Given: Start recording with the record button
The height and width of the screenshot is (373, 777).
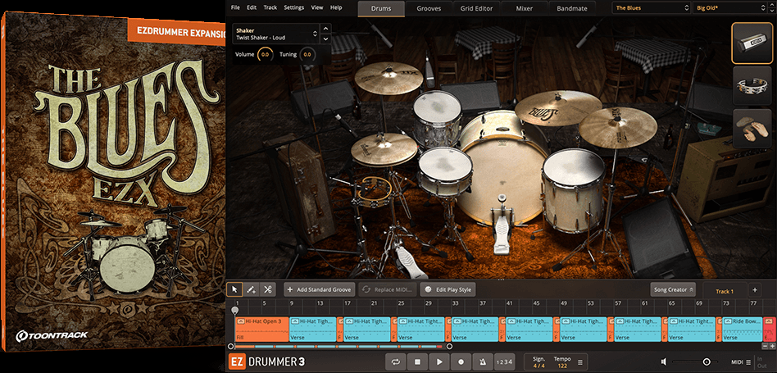Looking at the screenshot, I should [x=461, y=362].
